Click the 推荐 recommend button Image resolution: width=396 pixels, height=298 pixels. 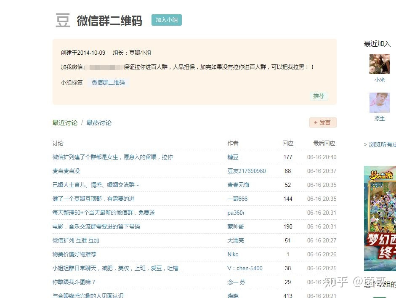[319, 96]
